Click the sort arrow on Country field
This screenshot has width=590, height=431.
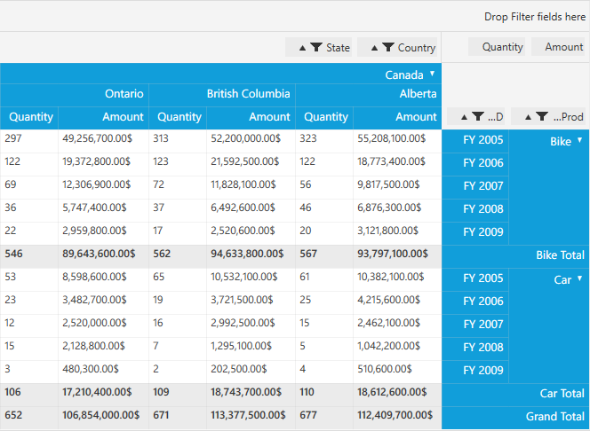(374, 48)
